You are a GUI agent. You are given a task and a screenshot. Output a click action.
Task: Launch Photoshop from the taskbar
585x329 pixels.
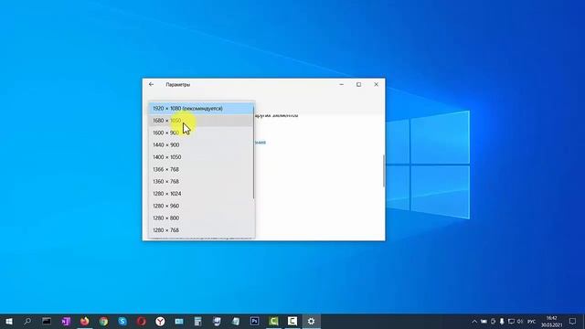coord(254,321)
